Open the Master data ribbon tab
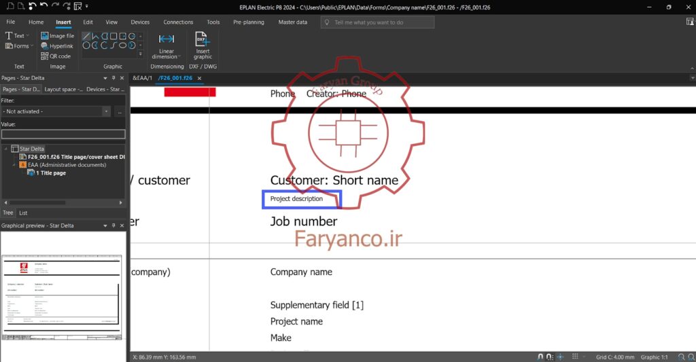Image resolution: width=696 pixels, height=362 pixels. pyautogui.click(x=292, y=22)
